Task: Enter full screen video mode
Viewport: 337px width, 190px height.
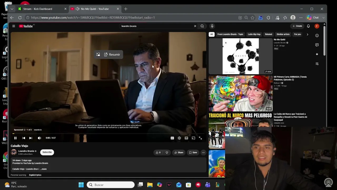Action: point(200,138)
